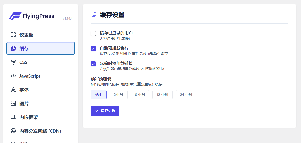Click the FlyingPress logo icon
301x143 pixels.
(15, 16)
